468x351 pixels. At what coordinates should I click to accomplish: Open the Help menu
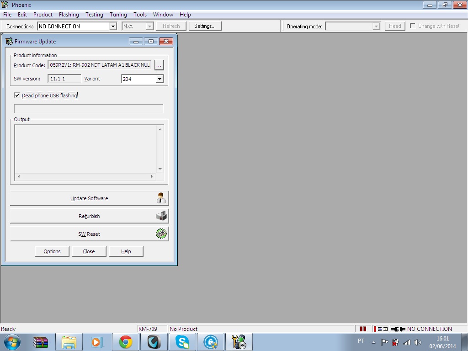(x=185, y=15)
